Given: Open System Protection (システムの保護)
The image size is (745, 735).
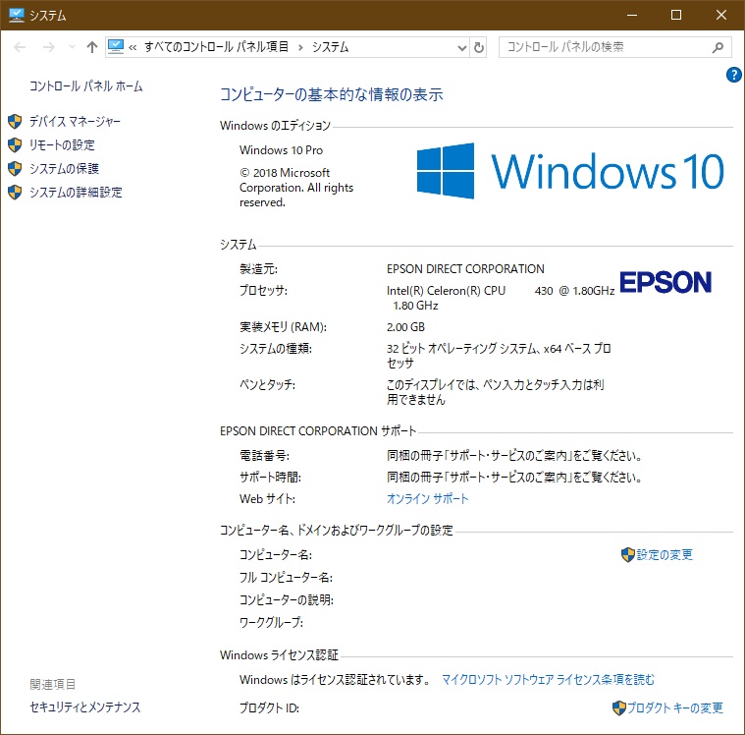Looking at the screenshot, I should (x=64, y=168).
